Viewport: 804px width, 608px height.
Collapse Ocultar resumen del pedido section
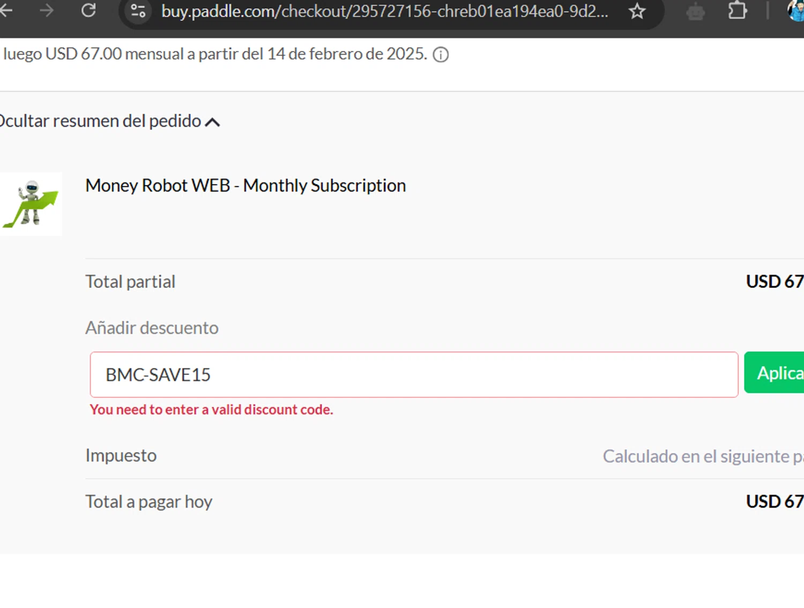click(x=109, y=121)
